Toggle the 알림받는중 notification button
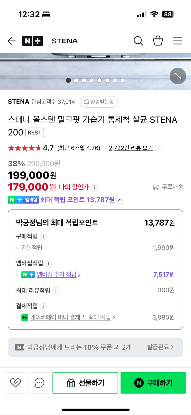191x415 pixels. click(x=99, y=102)
